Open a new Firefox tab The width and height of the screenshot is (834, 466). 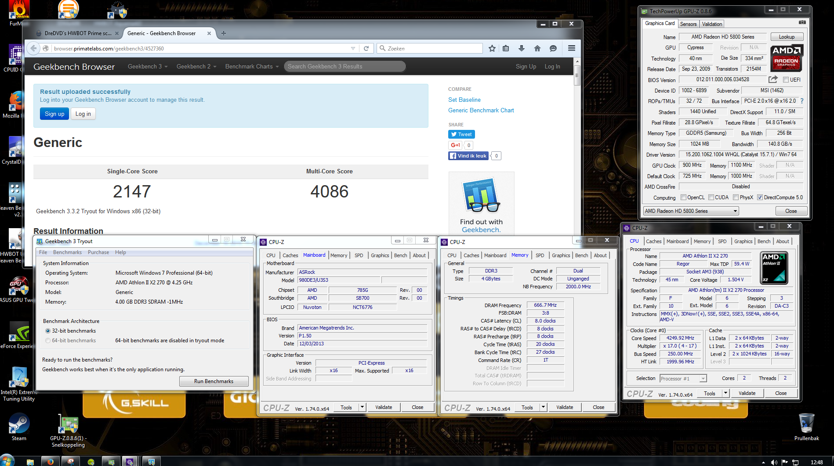pos(224,33)
